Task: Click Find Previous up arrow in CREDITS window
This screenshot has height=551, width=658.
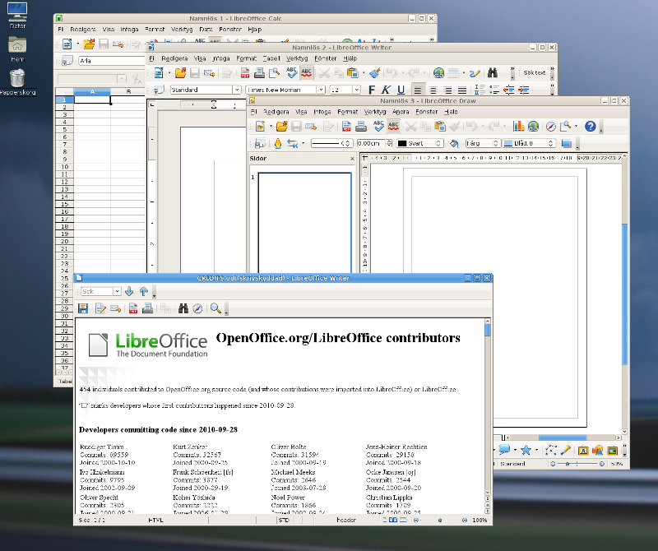Action: [143, 291]
